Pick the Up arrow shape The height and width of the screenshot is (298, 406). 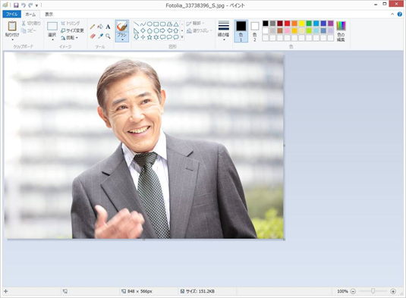(x=176, y=31)
